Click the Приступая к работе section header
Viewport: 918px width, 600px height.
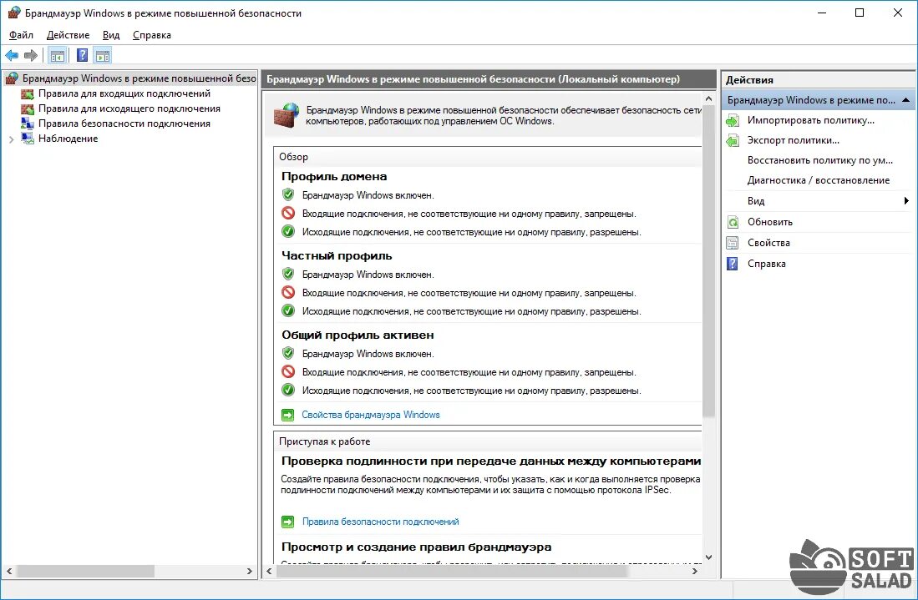324,441
